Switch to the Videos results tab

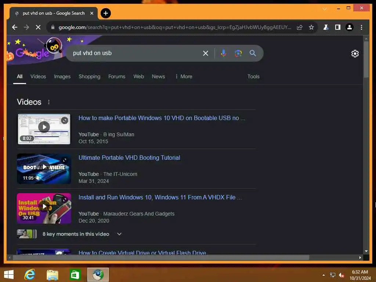pyautogui.click(x=38, y=76)
